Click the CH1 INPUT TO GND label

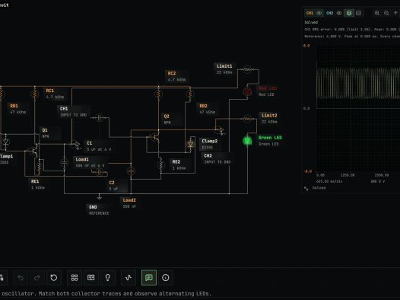click(x=73, y=112)
